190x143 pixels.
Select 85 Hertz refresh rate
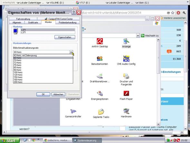point(43,67)
